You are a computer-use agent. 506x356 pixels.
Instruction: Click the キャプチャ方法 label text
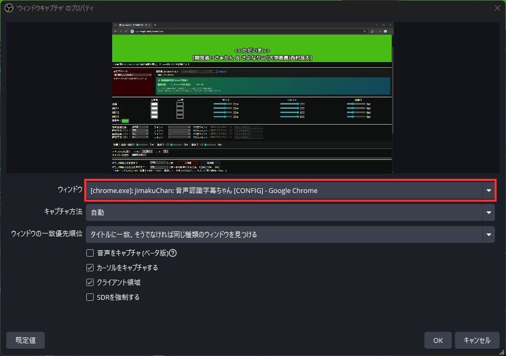pyautogui.click(x=63, y=212)
